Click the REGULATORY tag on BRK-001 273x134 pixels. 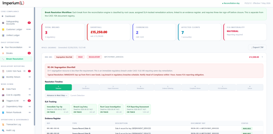(x=94, y=57)
